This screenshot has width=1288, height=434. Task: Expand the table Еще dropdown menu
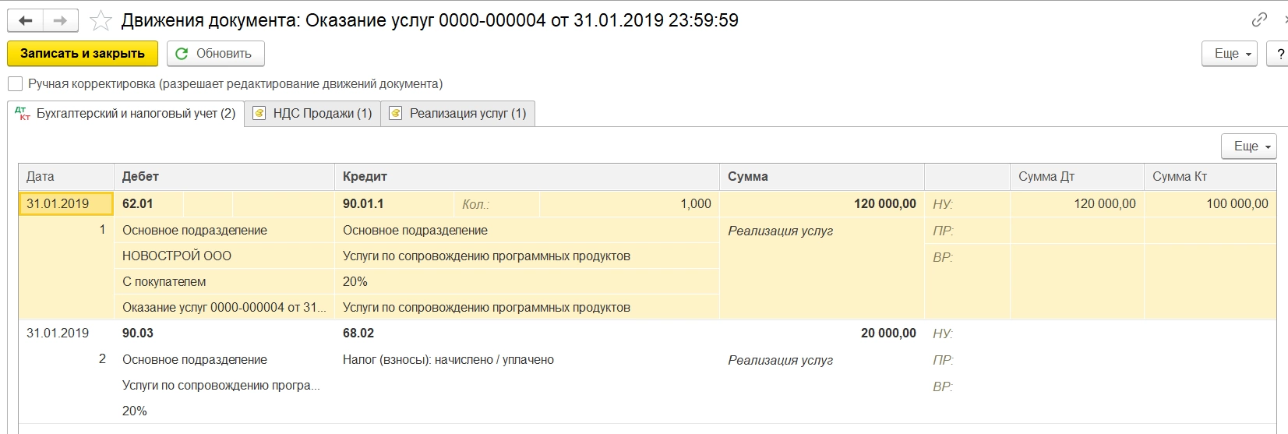(x=1248, y=146)
